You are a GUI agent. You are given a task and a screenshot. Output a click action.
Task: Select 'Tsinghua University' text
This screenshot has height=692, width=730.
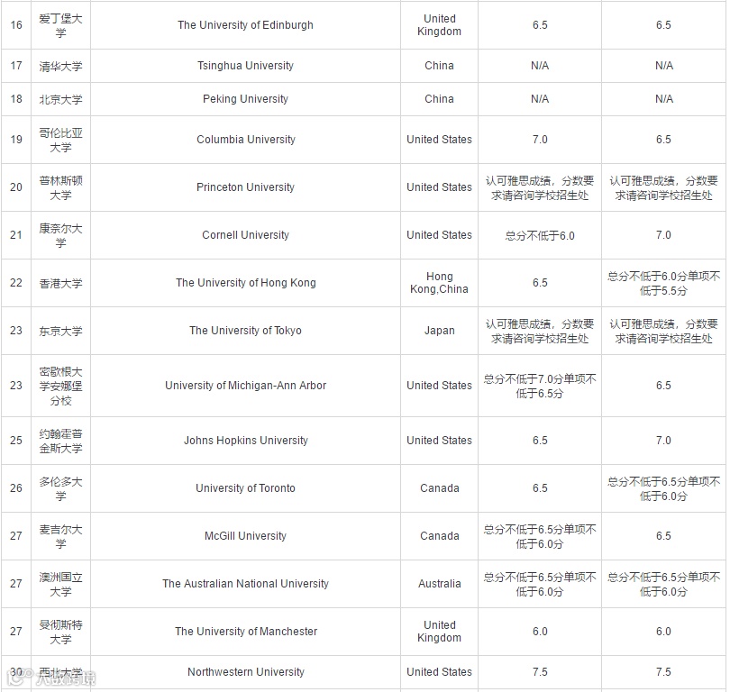(245, 66)
